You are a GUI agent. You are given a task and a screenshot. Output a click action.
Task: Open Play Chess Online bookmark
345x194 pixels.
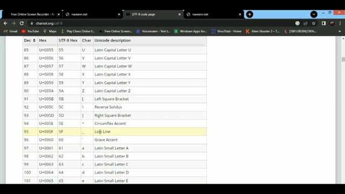click(78, 31)
